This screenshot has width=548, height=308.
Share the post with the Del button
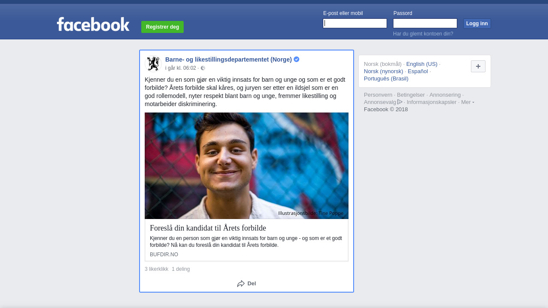247,284
